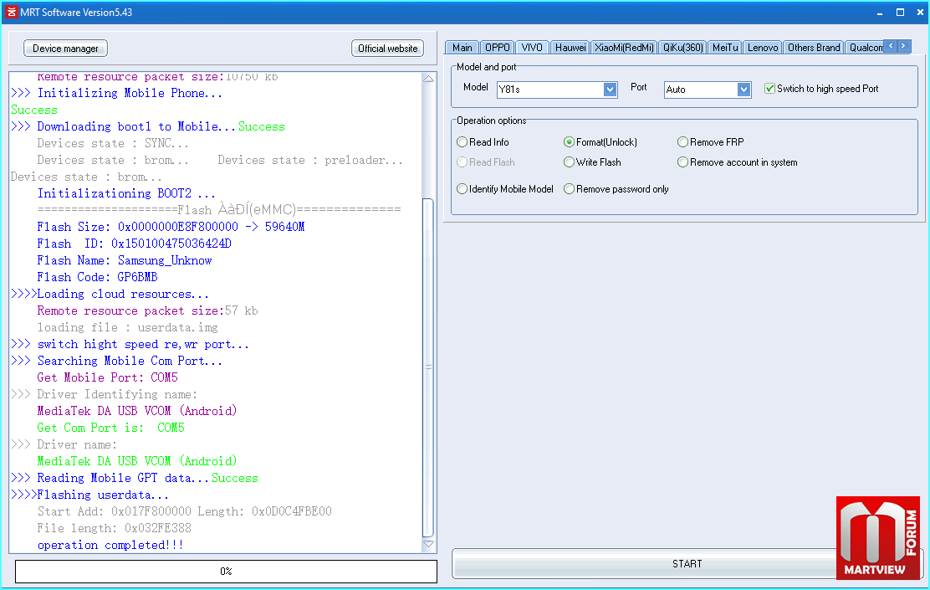930x590 pixels.
Task: Click 'Flash Name: Samsung_Unknow' log line
Action: pyautogui.click(x=124, y=260)
